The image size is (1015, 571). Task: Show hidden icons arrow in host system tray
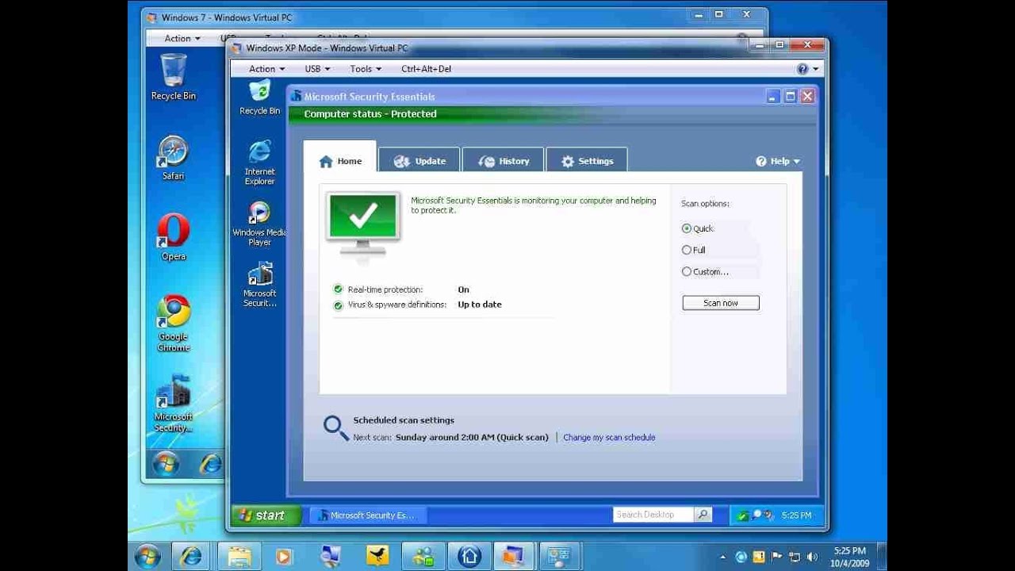[722, 557]
